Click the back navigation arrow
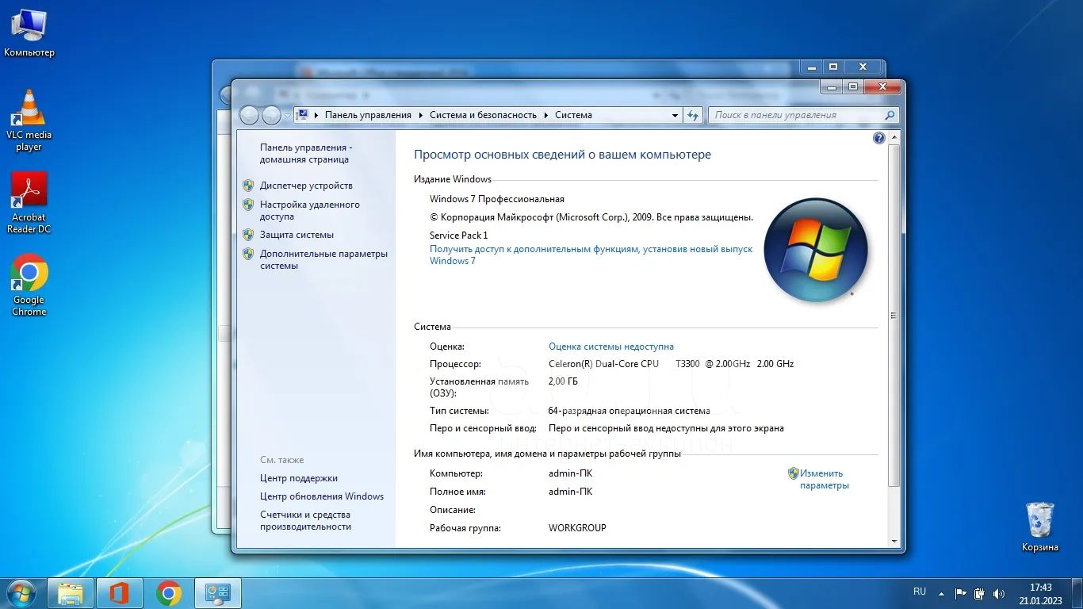This screenshot has height=609, width=1083. [250, 115]
